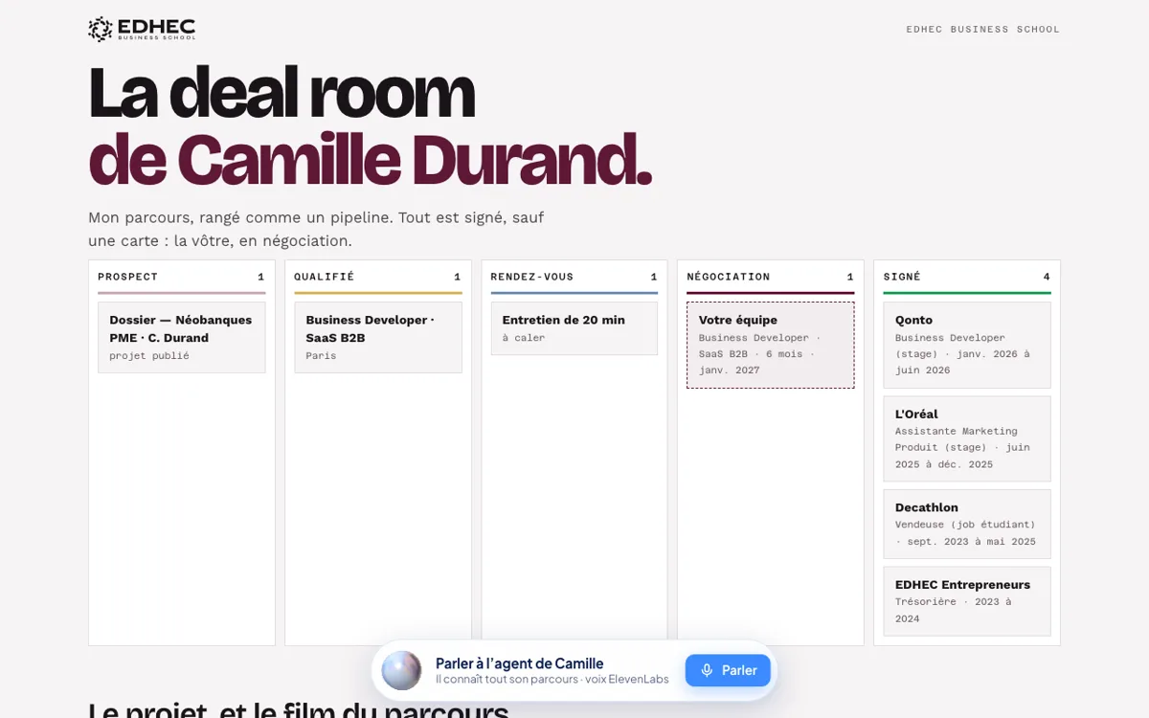Viewport: 1149px width, 718px height.
Task: Click the NÉGOCIATION column header
Action: pos(728,277)
